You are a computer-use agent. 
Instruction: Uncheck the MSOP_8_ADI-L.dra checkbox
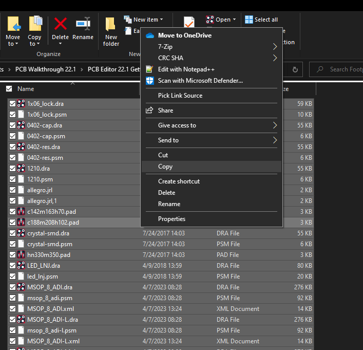pos(12,319)
